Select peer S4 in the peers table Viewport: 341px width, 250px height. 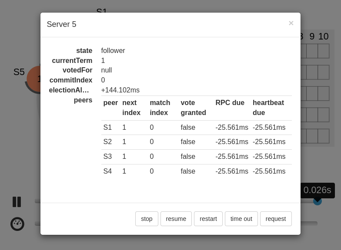coord(196,171)
